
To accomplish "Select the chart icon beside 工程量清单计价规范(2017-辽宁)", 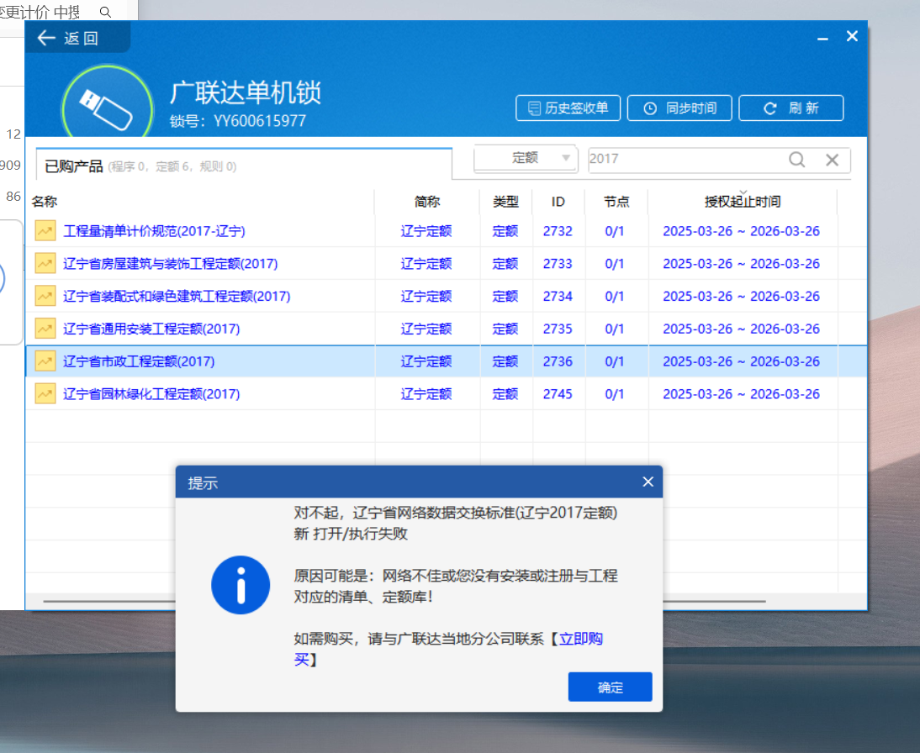I will (x=45, y=230).
